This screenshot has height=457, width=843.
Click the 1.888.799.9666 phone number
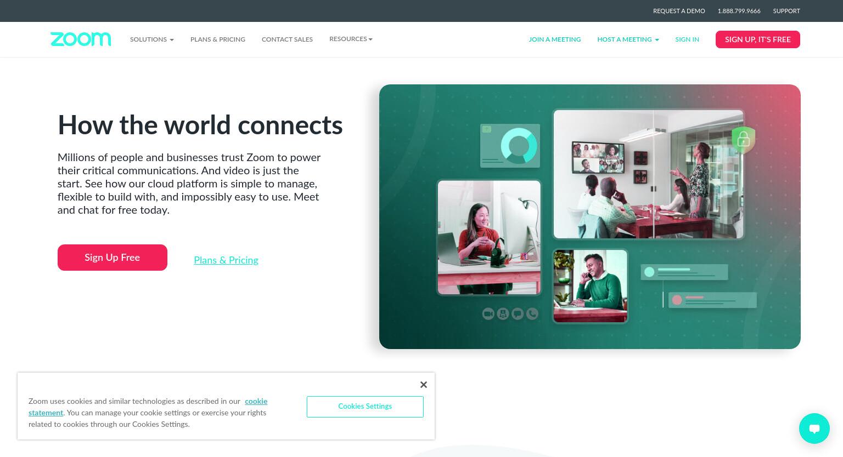point(739,11)
